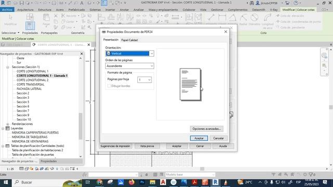Close the Navegador de proyectos panel
This screenshot has width=333, height=187.
81,54
